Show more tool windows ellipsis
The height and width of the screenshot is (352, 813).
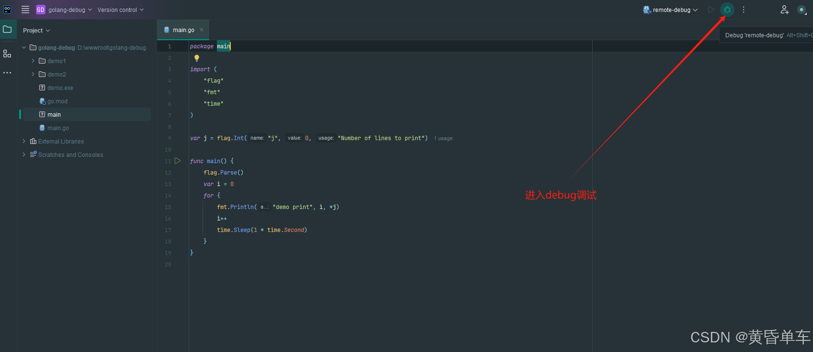(x=7, y=73)
